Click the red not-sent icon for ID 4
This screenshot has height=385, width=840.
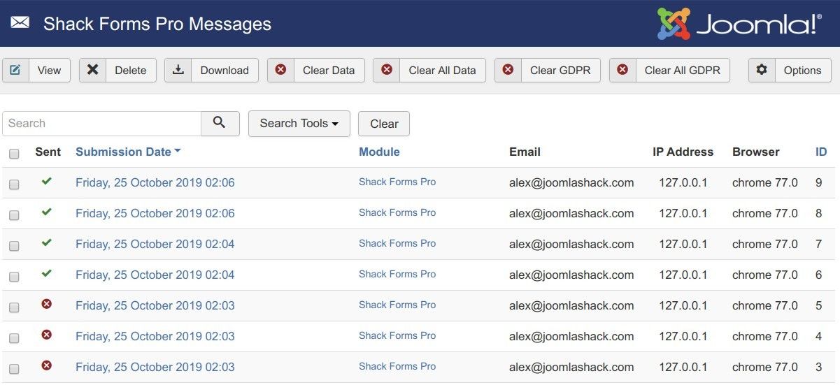coord(47,335)
